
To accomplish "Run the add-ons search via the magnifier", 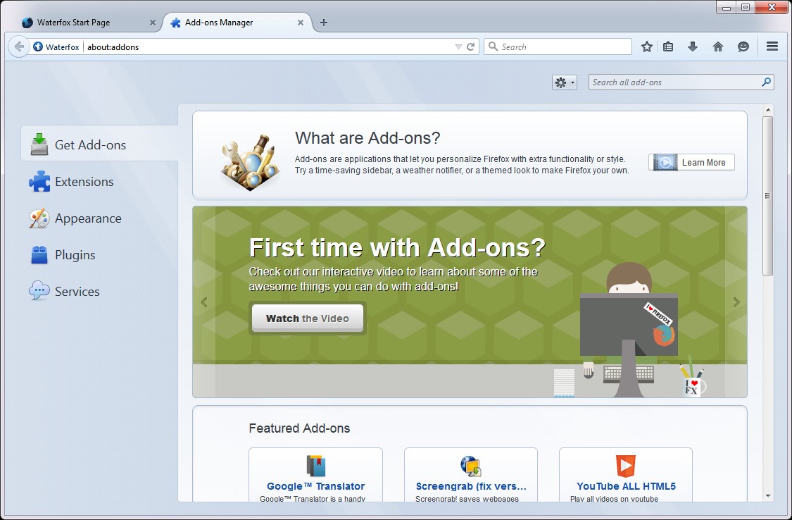I will coord(766,82).
